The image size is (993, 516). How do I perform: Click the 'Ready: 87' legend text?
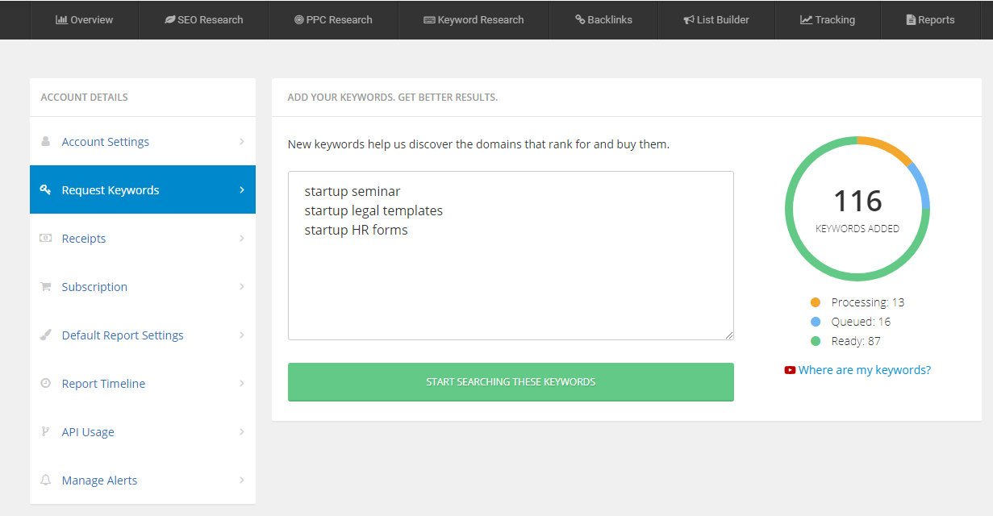(856, 341)
